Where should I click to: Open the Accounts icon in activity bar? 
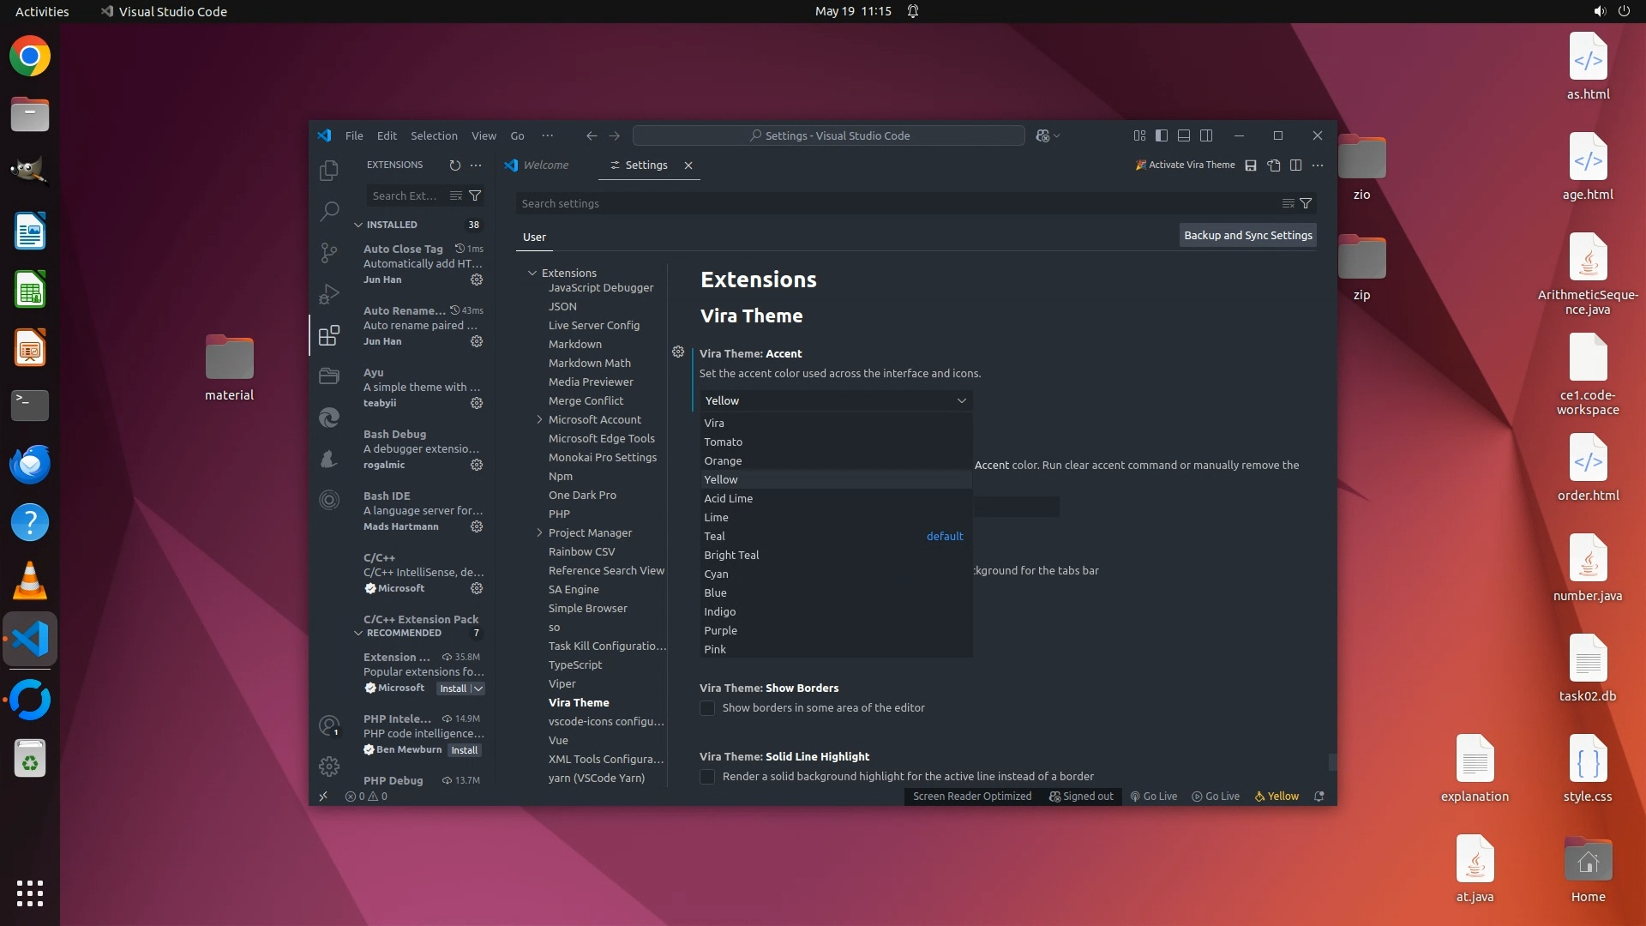pos(329,725)
